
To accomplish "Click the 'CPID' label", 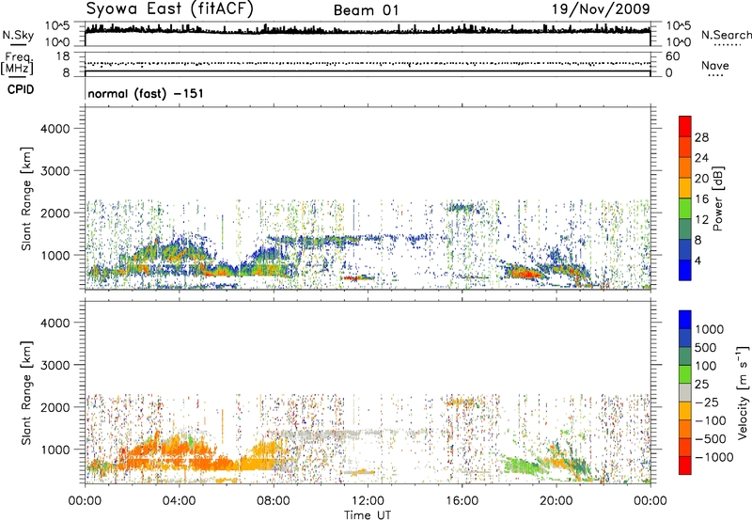I will click(21, 89).
